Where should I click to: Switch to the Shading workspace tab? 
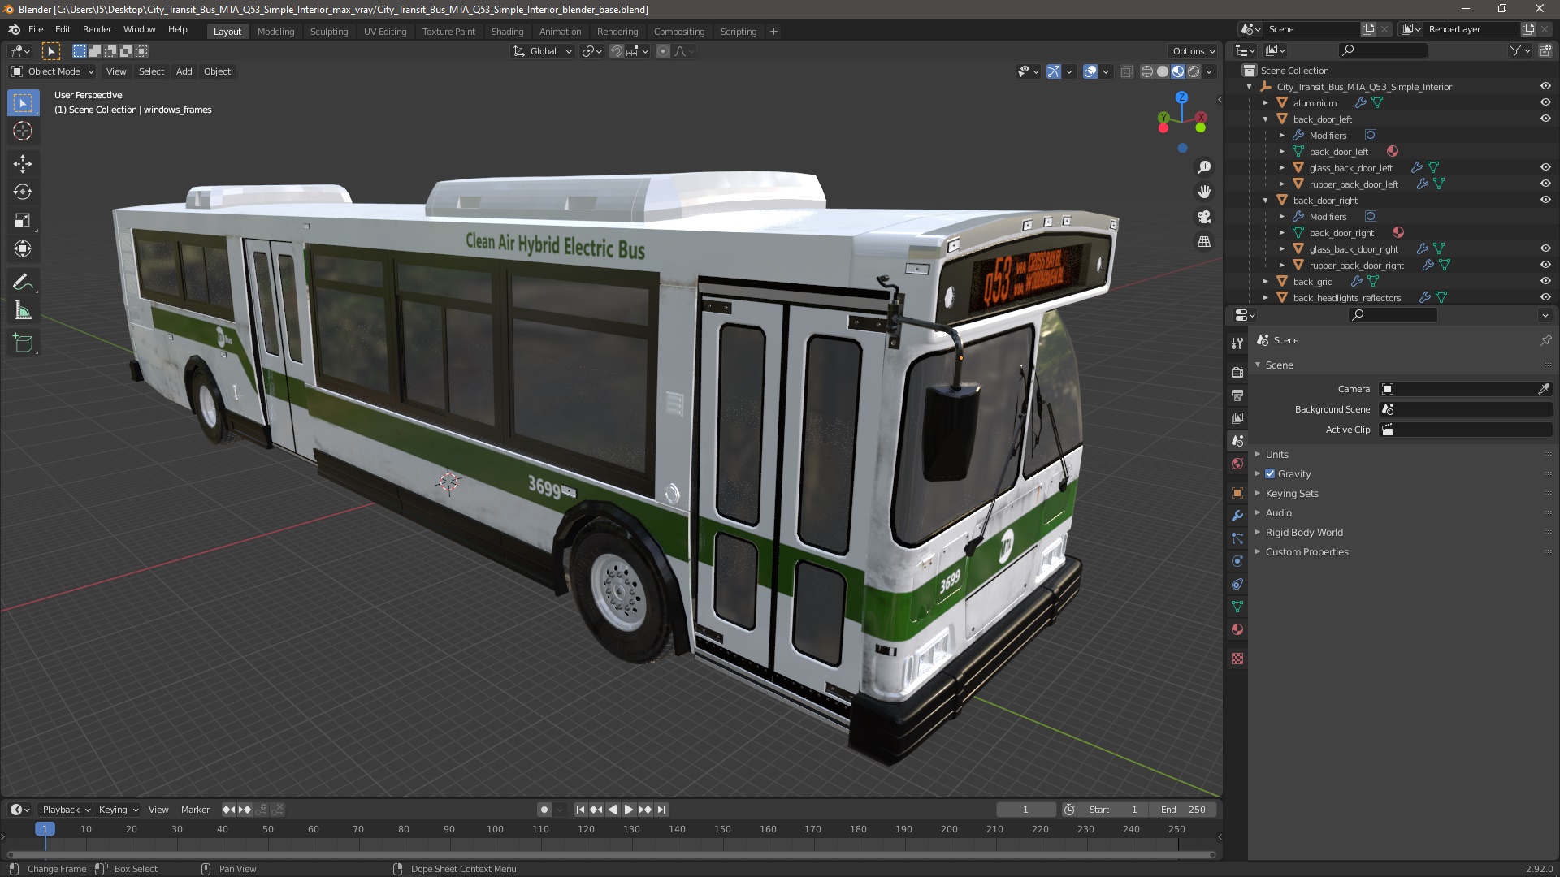(507, 32)
